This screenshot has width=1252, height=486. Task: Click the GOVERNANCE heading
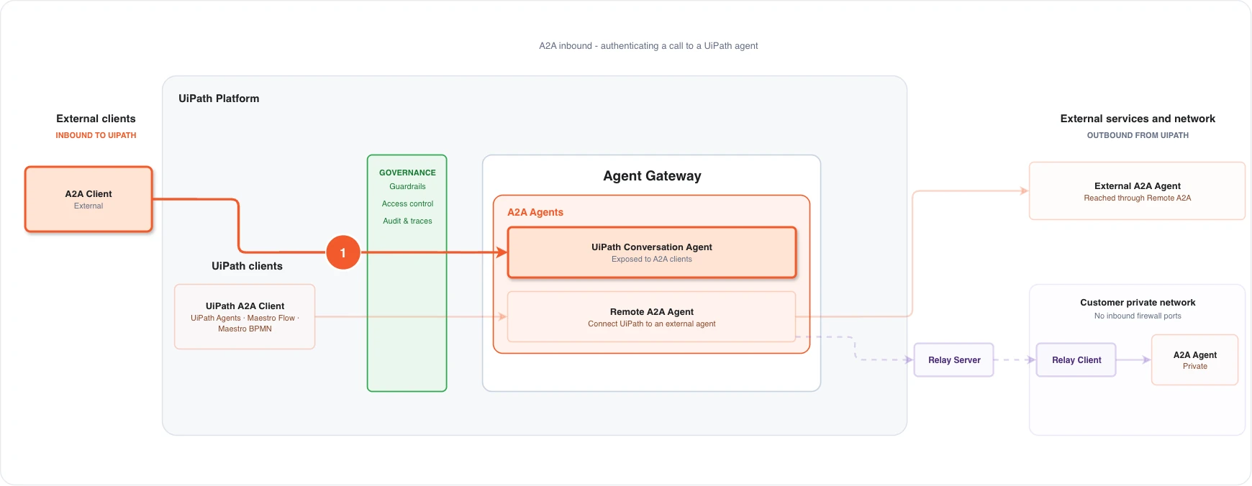407,173
